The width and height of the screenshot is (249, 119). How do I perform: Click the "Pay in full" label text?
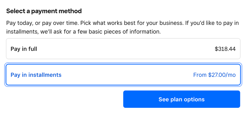tap(24, 49)
